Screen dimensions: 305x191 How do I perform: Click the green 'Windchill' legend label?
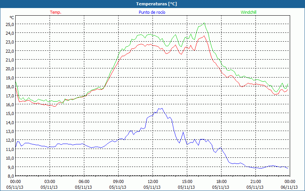click(x=249, y=12)
